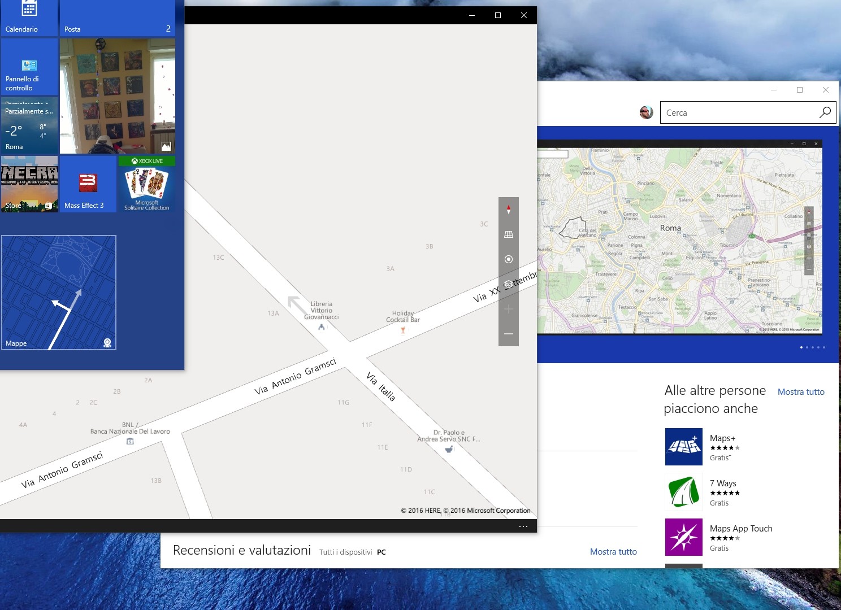Click Mostra tutto beside Recensioni e valutazioni
Image resolution: width=841 pixels, height=610 pixels.
point(613,552)
